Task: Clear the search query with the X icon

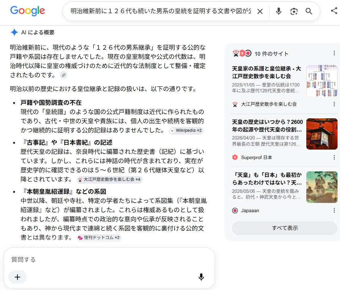Action: tap(260, 11)
